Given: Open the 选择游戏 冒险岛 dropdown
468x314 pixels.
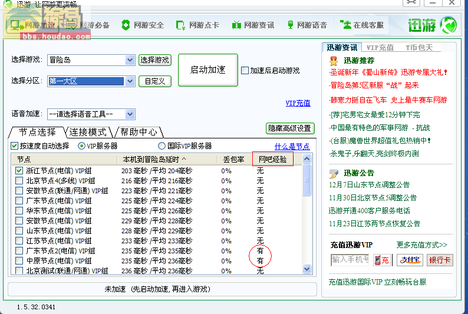Looking at the screenshot, I should click(x=130, y=60).
